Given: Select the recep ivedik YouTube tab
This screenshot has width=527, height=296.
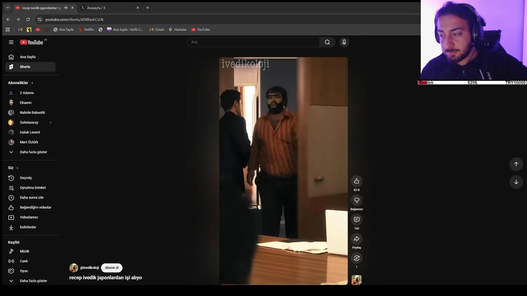Looking at the screenshot, I should coord(44,8).
